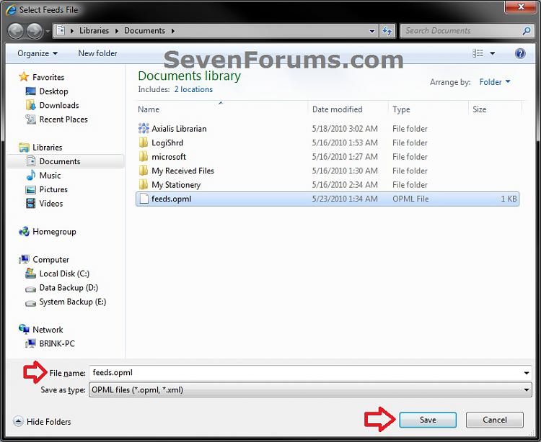Open the File name dropdown arrow
The image size is (541, 442).
526,373
